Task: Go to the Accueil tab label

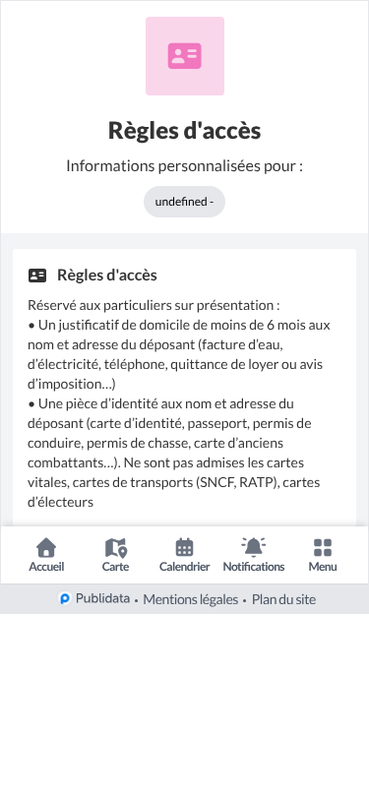Action: click(x=46, y=567)
